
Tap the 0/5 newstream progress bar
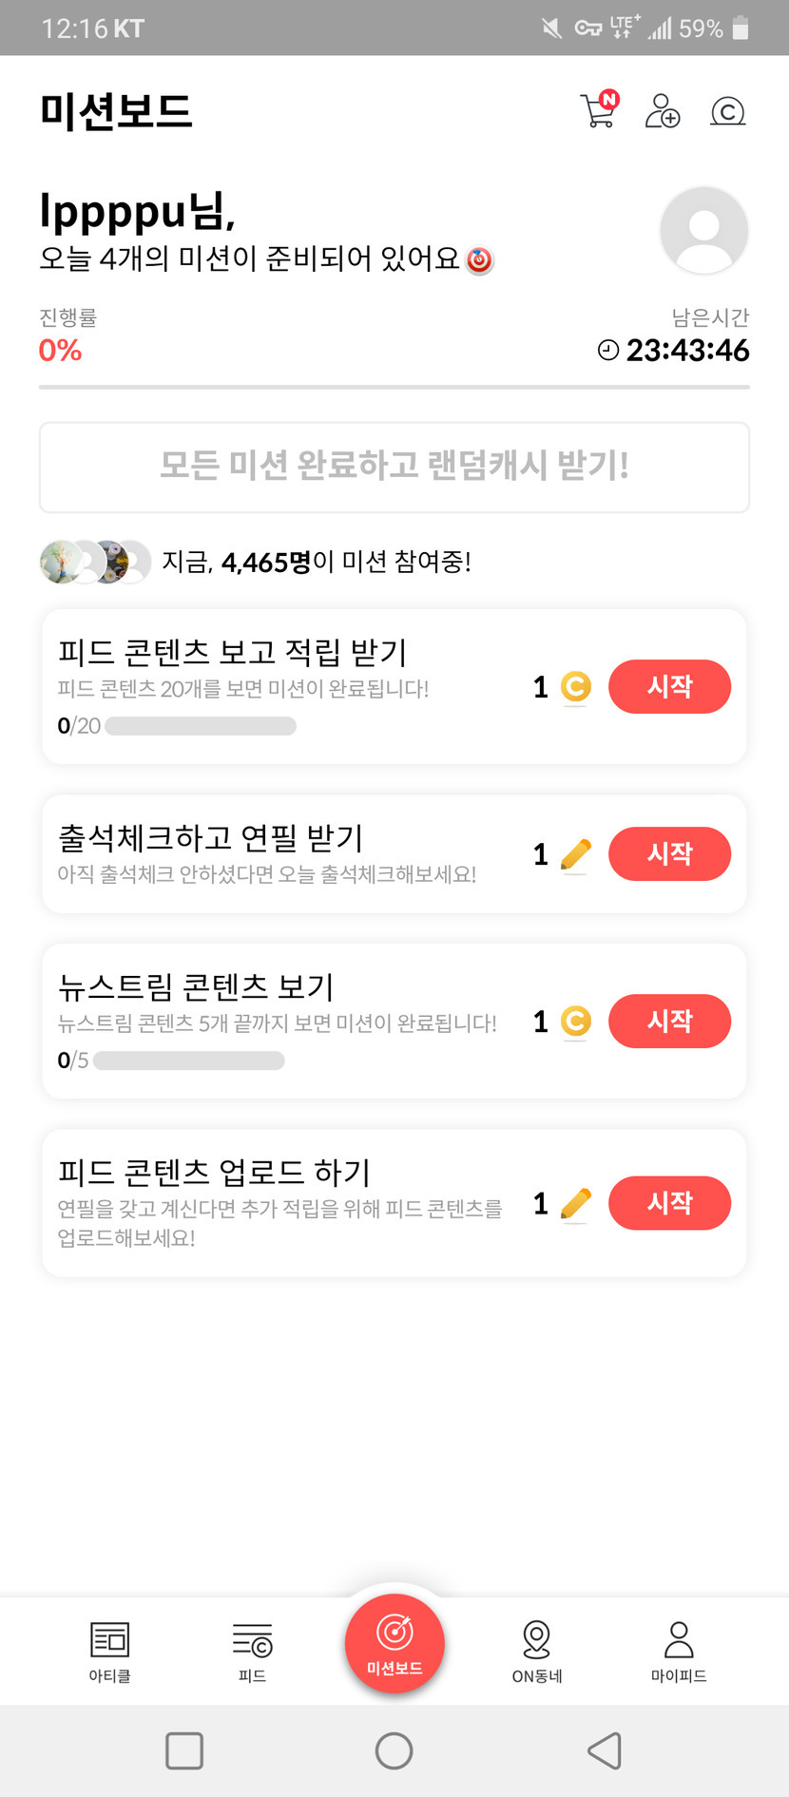(x=189, y=1061)
